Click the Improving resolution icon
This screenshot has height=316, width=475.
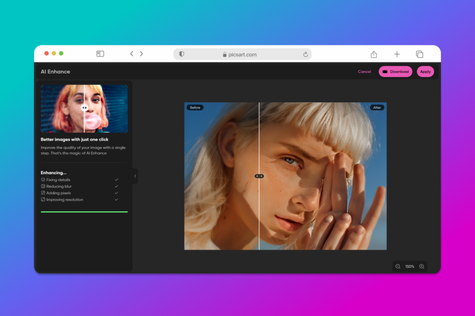point(43,199)
